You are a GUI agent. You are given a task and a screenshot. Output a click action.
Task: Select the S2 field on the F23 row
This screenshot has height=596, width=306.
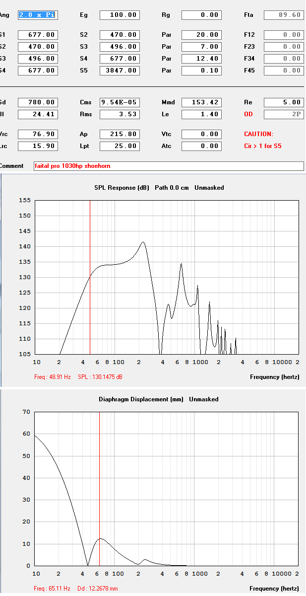pos(38,47)
